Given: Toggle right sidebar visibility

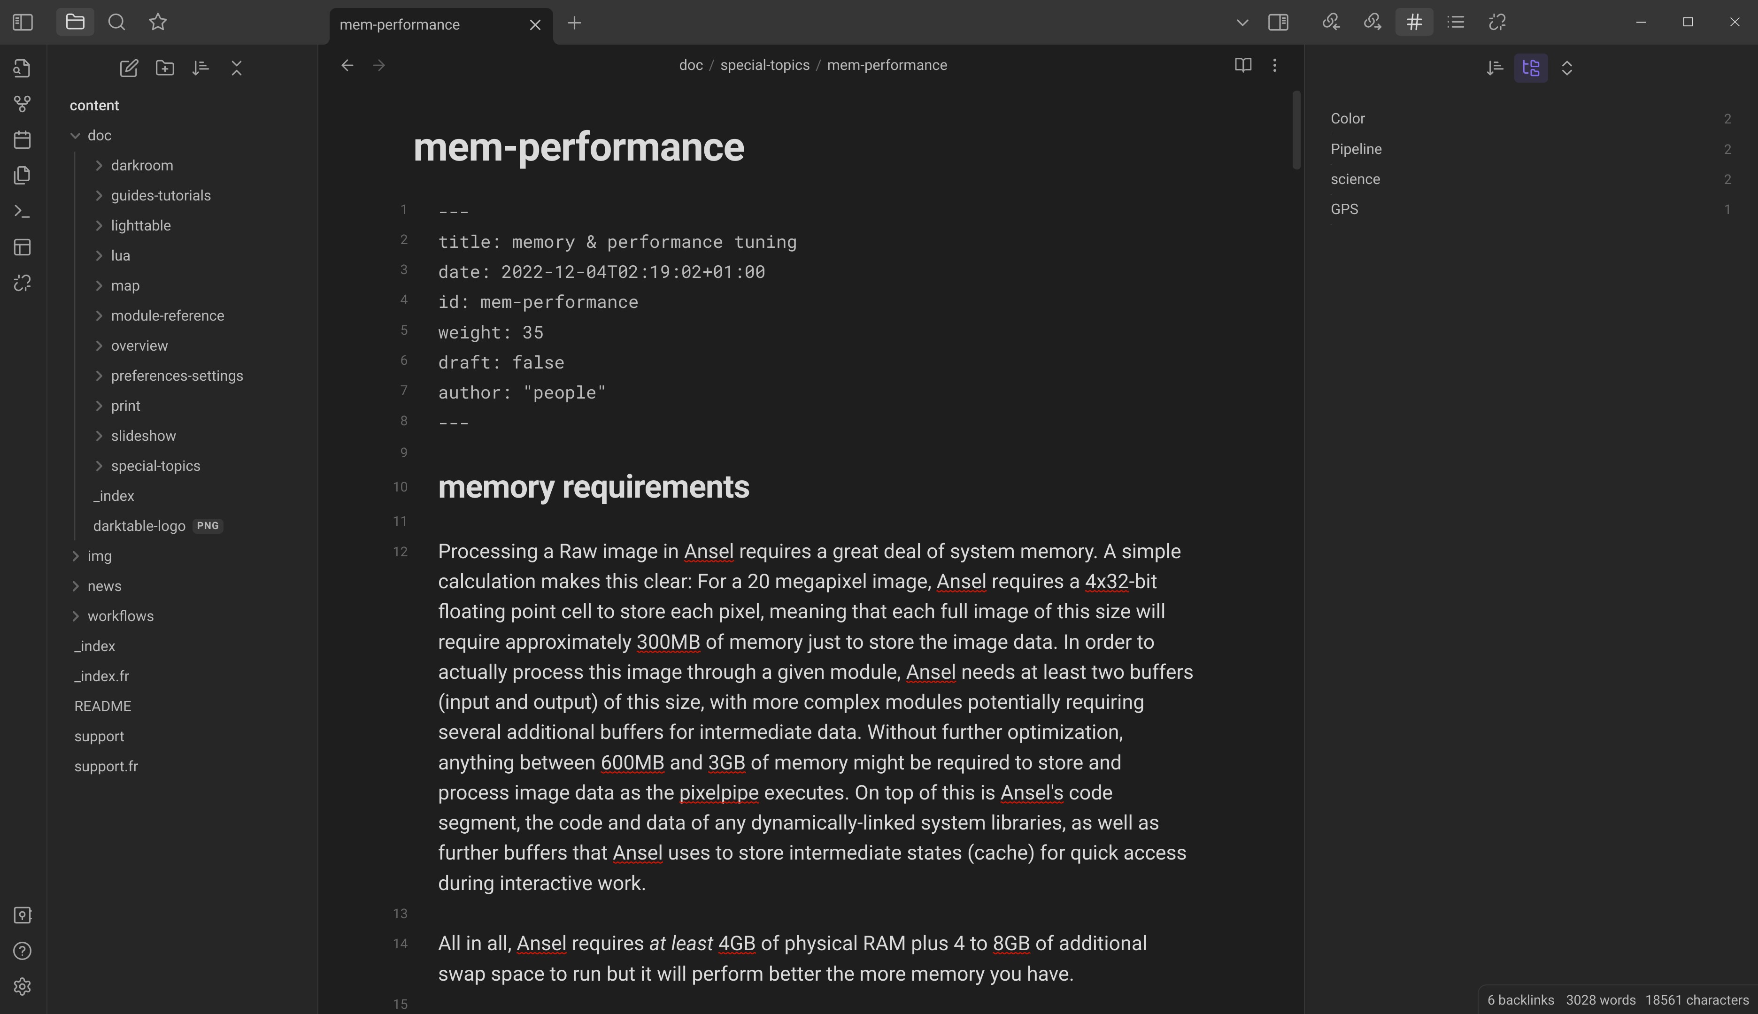Looking at the screenshot, I should pyautogui.click(x=1278, y=22).
